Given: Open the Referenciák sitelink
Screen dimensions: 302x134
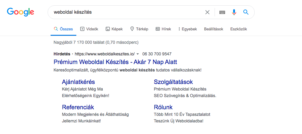Looking at the screenshot, I should point(78,107).
